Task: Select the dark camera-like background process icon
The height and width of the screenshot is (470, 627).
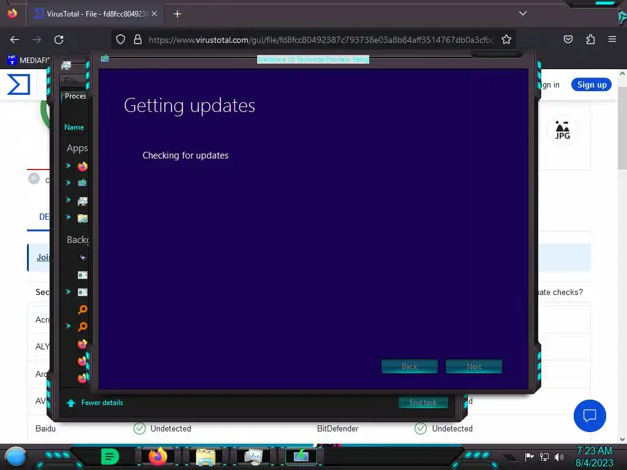Action: 83,258
